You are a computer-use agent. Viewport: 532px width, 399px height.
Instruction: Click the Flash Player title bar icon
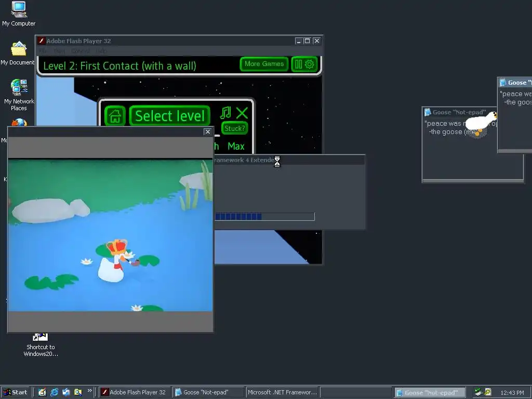tap(42, 41)
